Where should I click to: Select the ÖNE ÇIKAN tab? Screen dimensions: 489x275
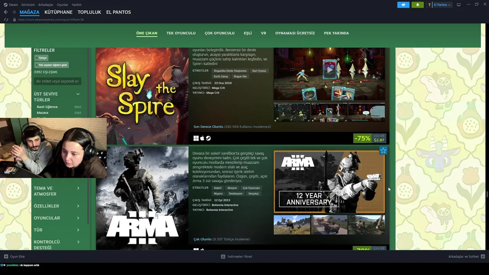tap(147, 33)
